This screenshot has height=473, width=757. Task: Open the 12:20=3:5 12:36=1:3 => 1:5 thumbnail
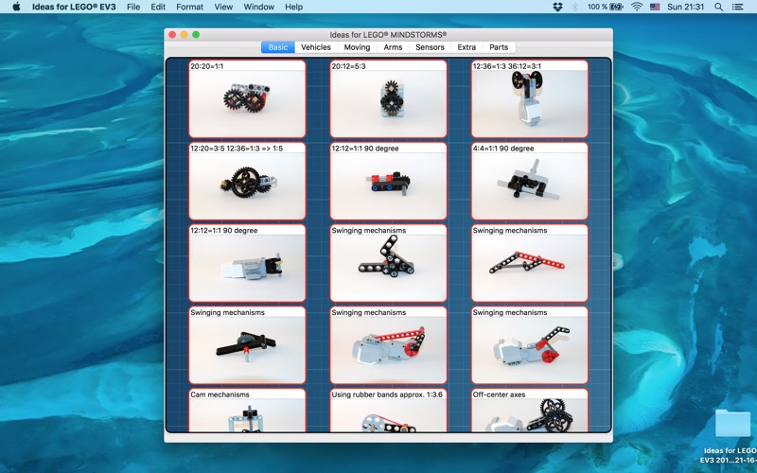(x=247, y=181)
